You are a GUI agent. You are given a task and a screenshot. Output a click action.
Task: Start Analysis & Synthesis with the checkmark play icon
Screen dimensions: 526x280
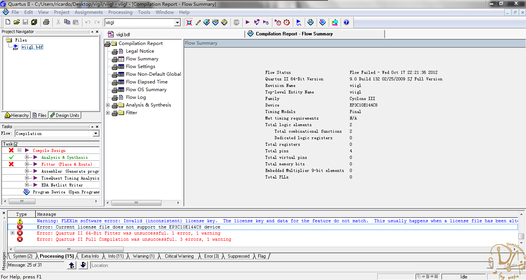coord(257,22)
